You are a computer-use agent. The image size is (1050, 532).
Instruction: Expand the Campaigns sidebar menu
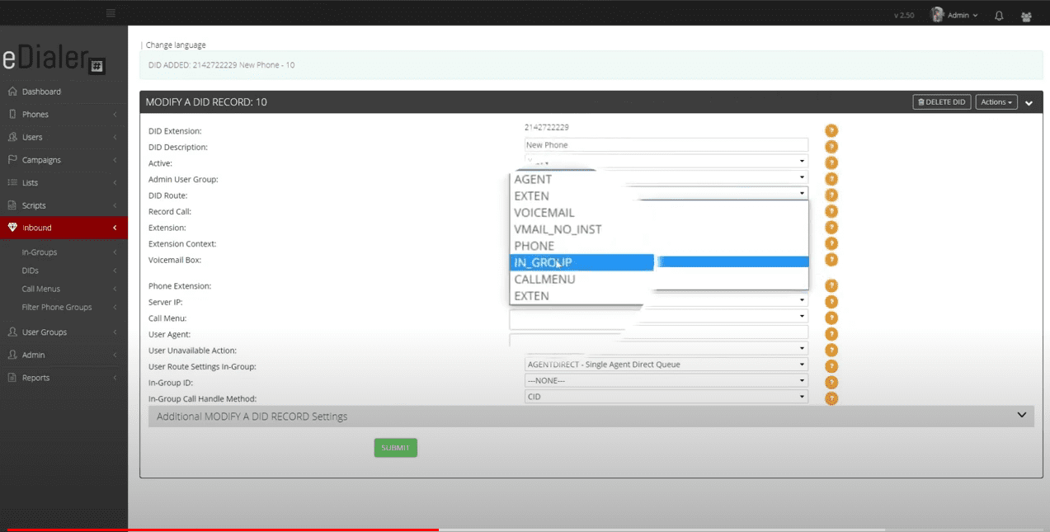coord(64,160)
